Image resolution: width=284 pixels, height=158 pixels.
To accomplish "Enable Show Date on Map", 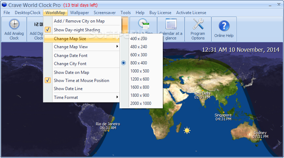I will (72, 72).
